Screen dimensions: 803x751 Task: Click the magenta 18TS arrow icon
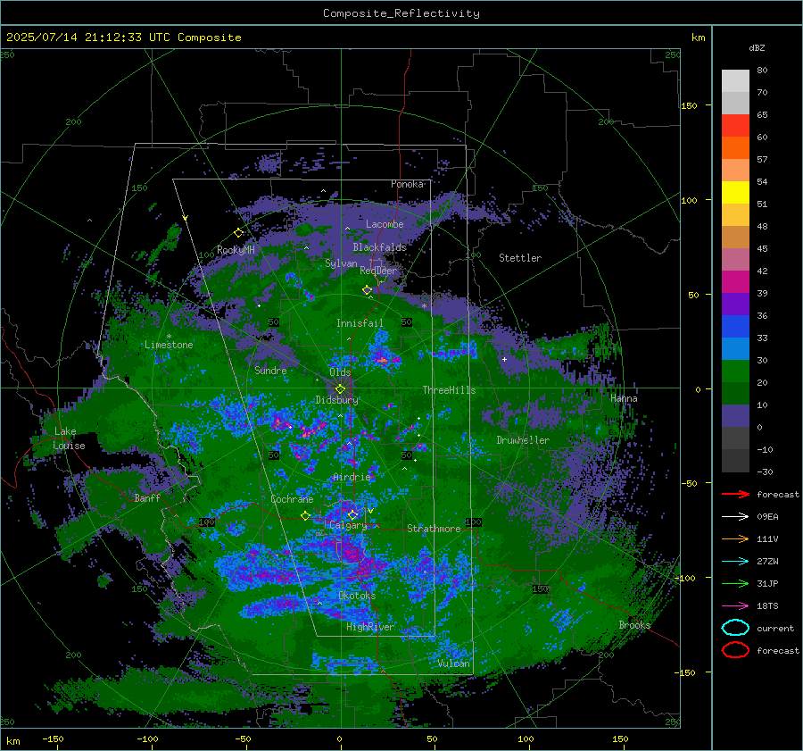[735, 606]
